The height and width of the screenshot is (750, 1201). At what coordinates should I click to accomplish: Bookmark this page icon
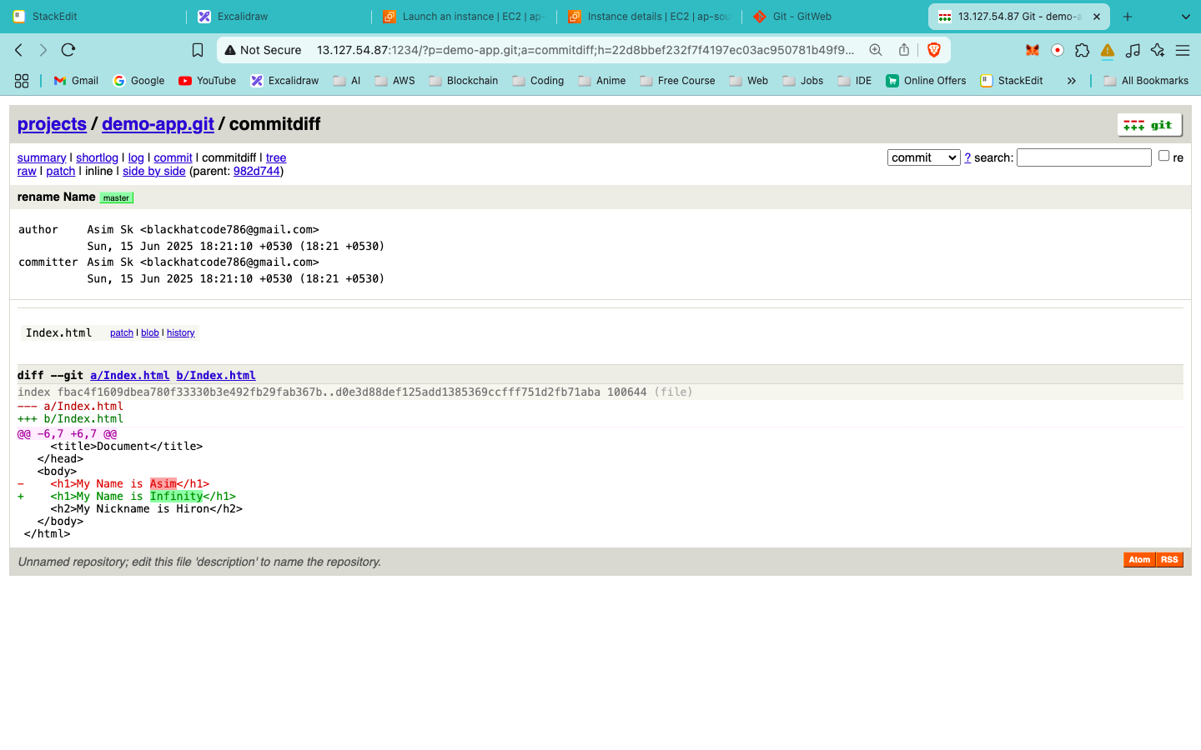(x=198, y=50)
